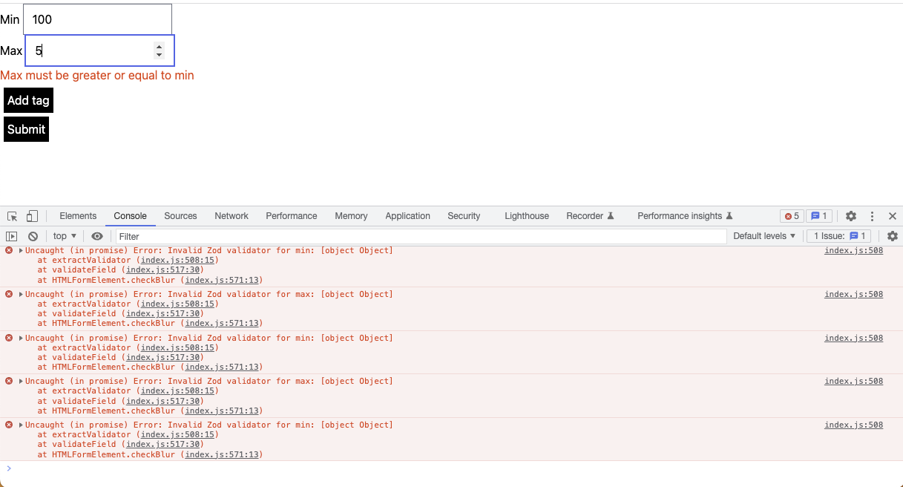
Task: Increment the Max value with the stepper arrow
Action: coord(159,47)
